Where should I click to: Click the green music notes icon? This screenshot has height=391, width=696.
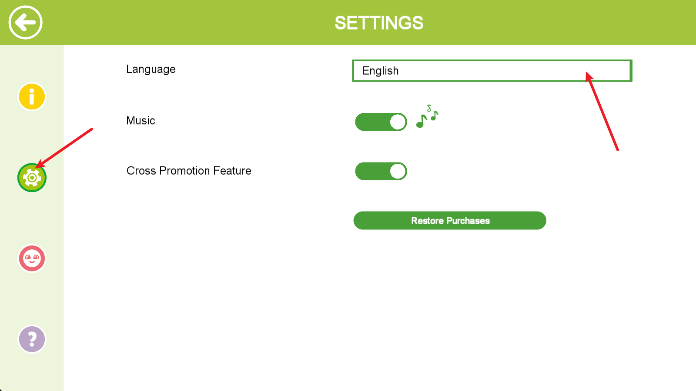point(427,117)
